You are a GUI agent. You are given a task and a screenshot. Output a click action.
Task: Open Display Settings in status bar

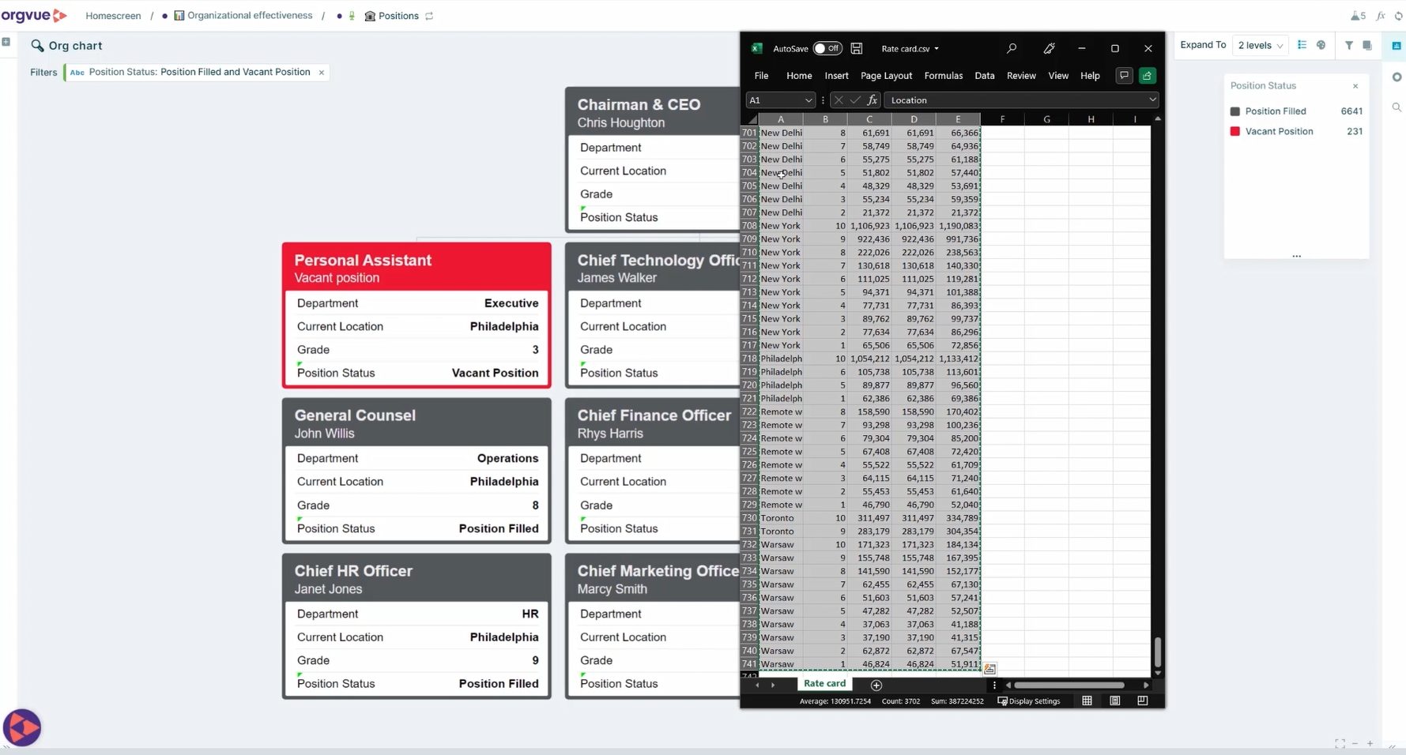1029,701
